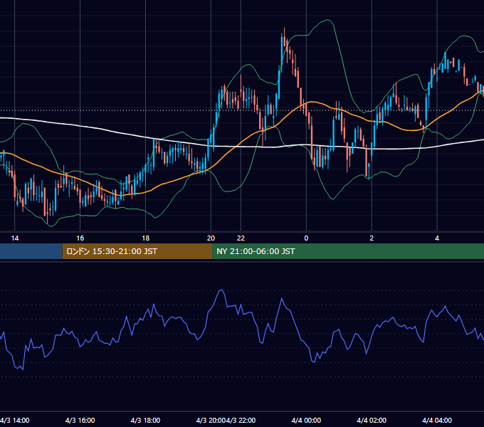Click the 20 hour label on price chart axis
The width and height of the screenshot is (484, 427).
pyautogui.click(x=211, y=238)
